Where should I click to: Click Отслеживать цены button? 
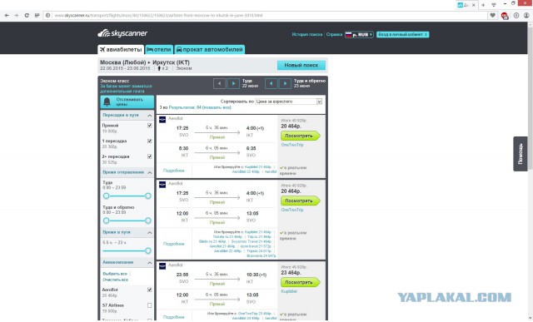pos(127,102)
